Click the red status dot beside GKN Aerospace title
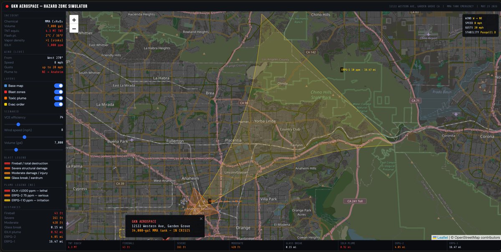The height and width of the screenshot is (252, 501). [8, 6]
